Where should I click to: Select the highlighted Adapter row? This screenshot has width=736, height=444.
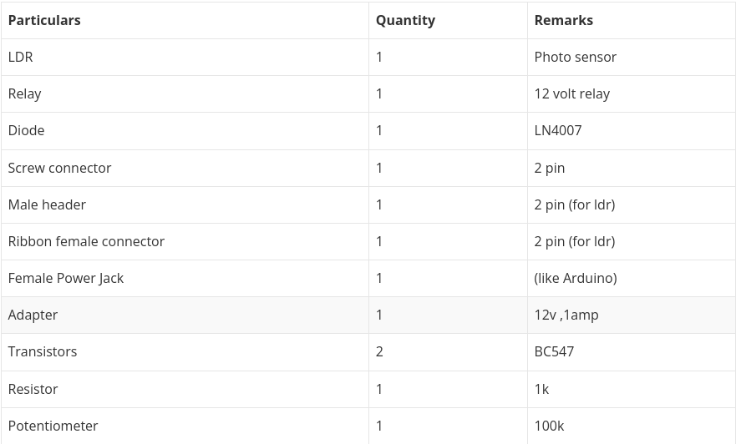[368, 315]
